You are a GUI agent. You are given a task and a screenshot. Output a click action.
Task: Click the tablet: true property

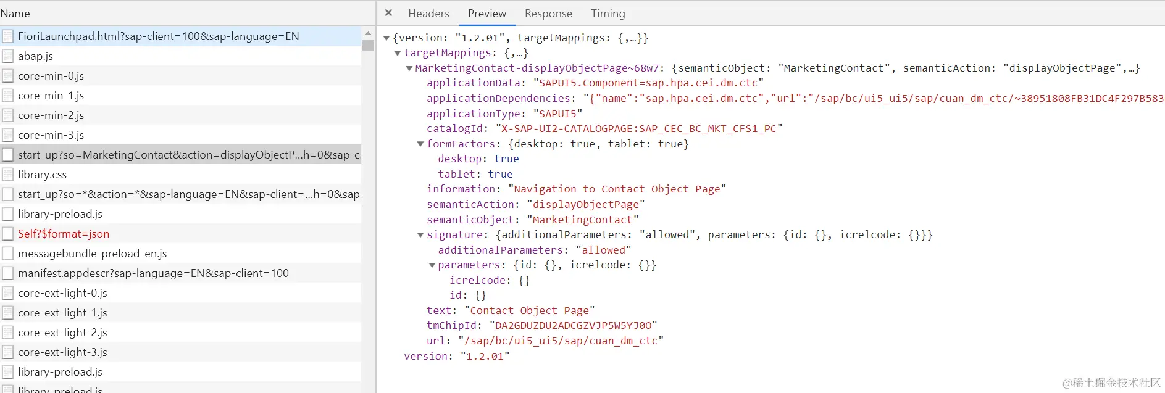pyautogui.click(x=475, y=174)
